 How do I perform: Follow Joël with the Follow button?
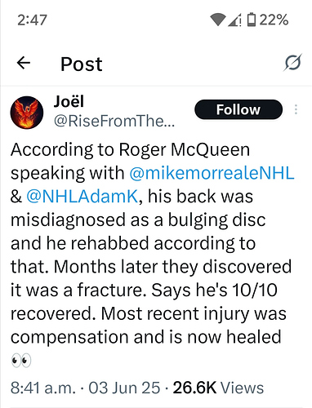point(238,109)
